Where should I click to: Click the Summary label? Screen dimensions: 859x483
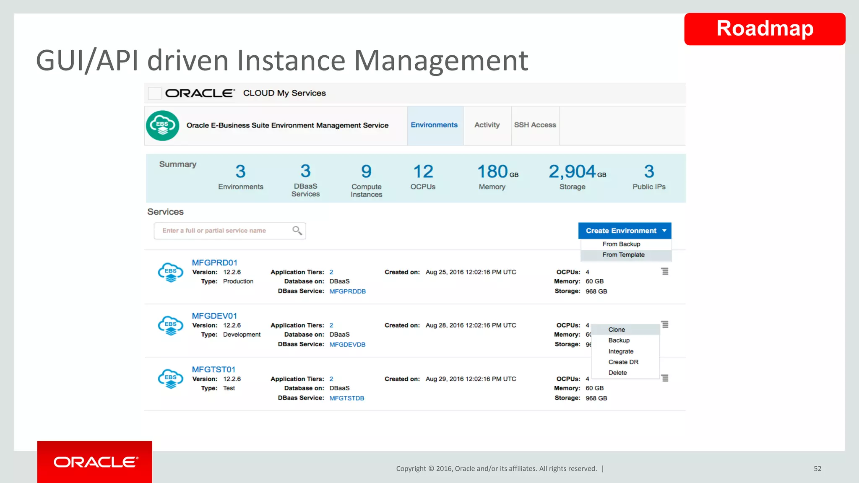coord(178,164)
